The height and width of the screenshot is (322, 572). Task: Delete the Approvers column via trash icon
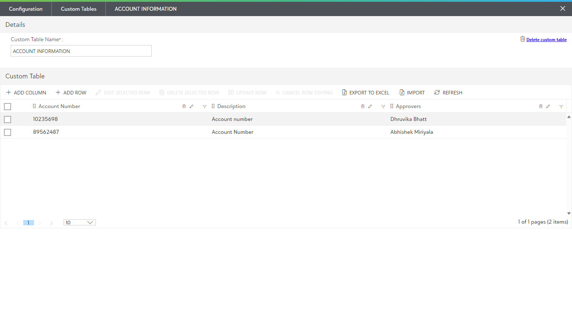coord(541,106)
